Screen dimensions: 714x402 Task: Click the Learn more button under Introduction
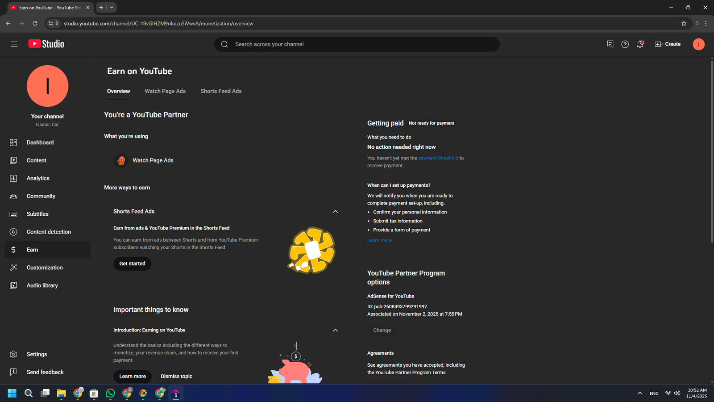click(x=133, y=377)
